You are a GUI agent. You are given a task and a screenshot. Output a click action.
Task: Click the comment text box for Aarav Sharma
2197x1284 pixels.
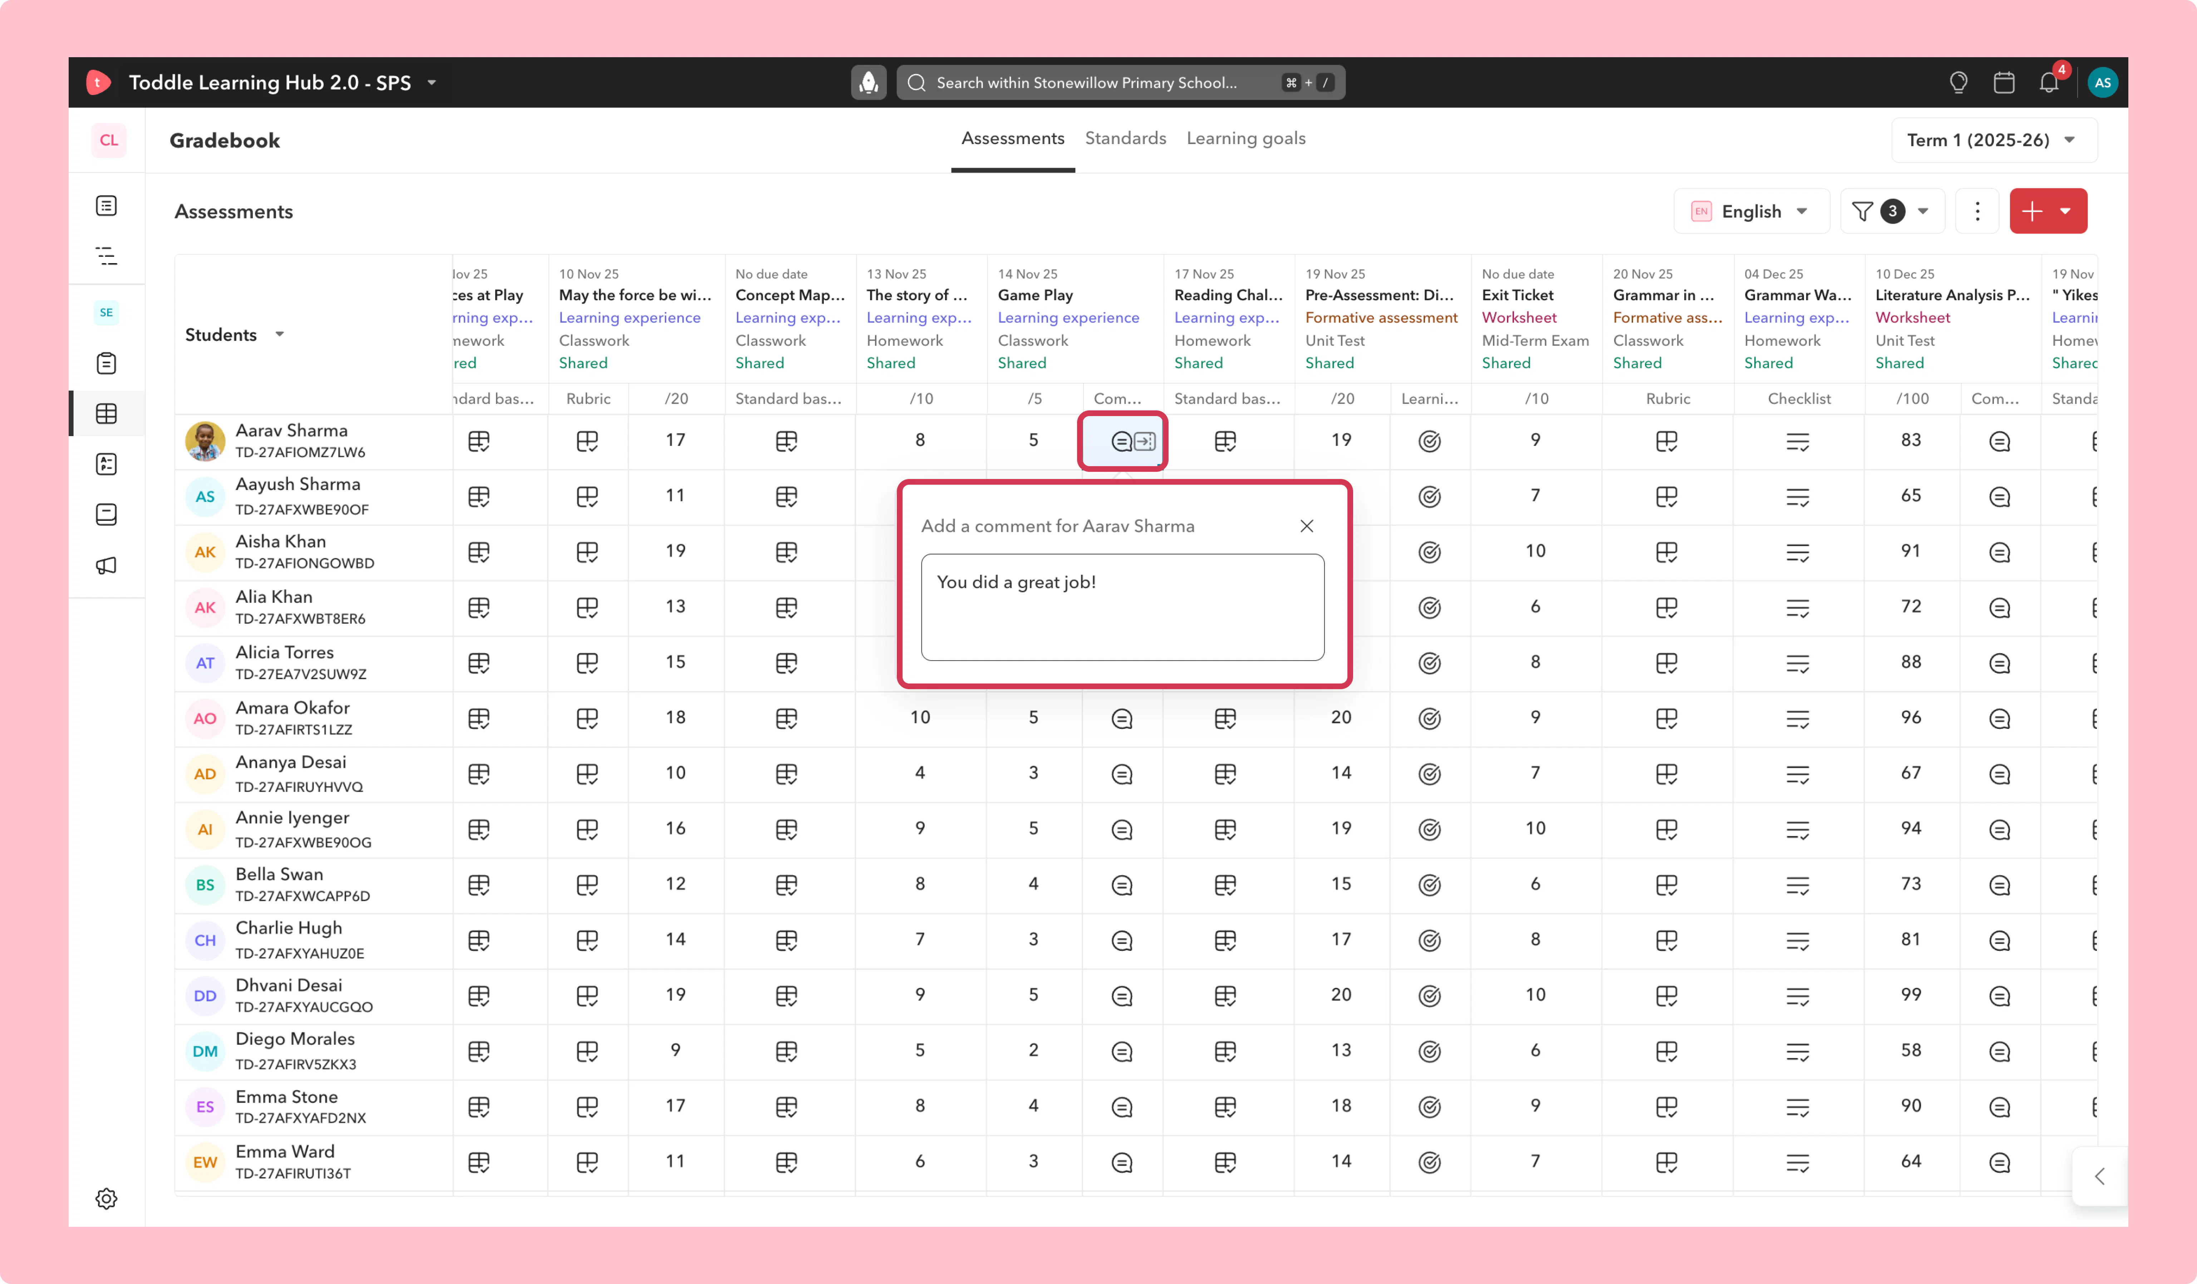tap(1122, 608)
